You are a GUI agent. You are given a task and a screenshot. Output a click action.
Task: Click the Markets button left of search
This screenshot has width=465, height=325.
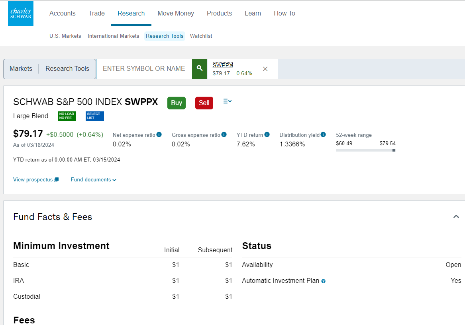tap(21, 69)
